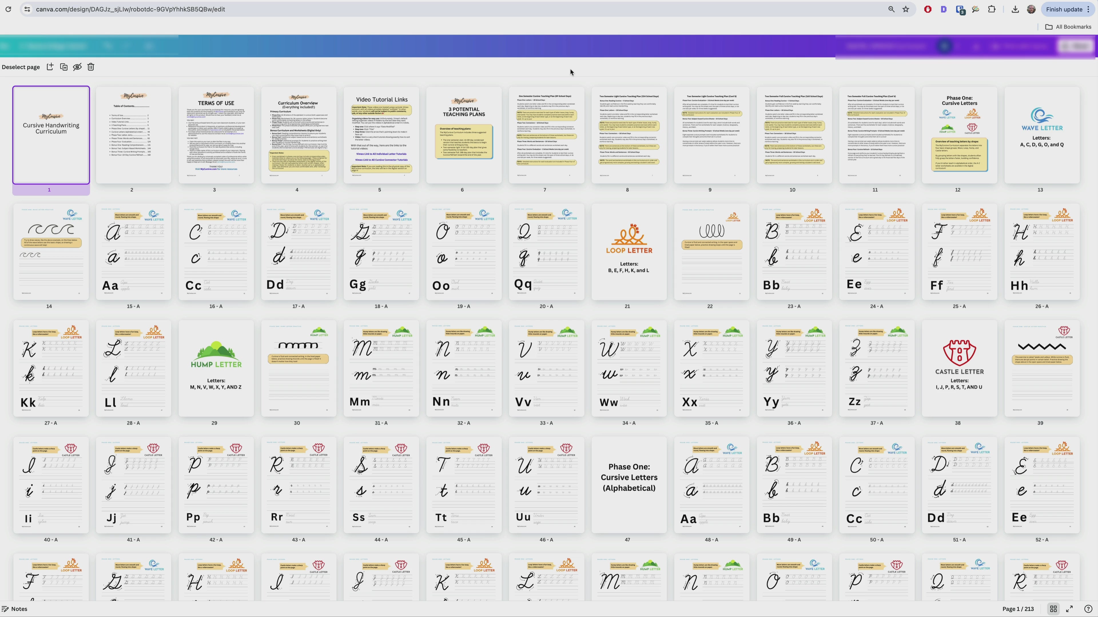Open Canva help with the question mark icon
Image resolution: width=1098 pixels, height=617 pixels.
pyautogui.click(x=1087, y=609)
